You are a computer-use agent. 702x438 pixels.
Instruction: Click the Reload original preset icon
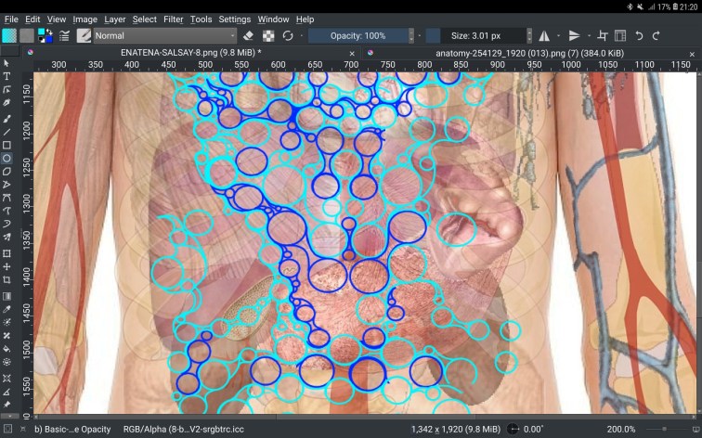click(x=288, y=35)
